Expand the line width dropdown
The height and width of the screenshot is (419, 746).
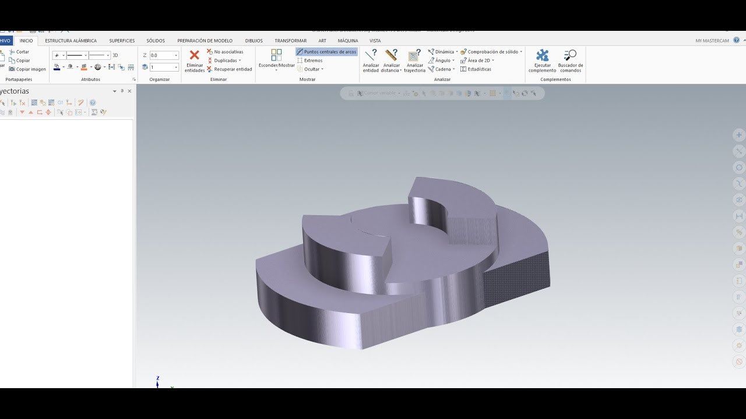click(108, 55)
